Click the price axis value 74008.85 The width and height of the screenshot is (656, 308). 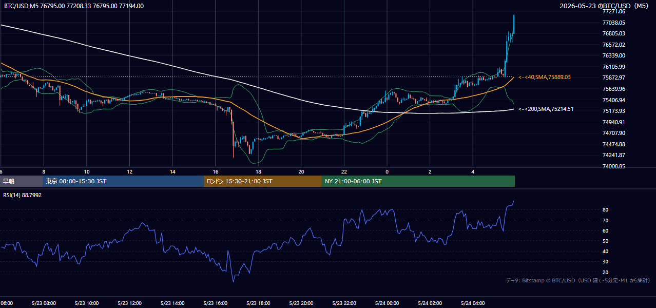[x=613, y=166]
